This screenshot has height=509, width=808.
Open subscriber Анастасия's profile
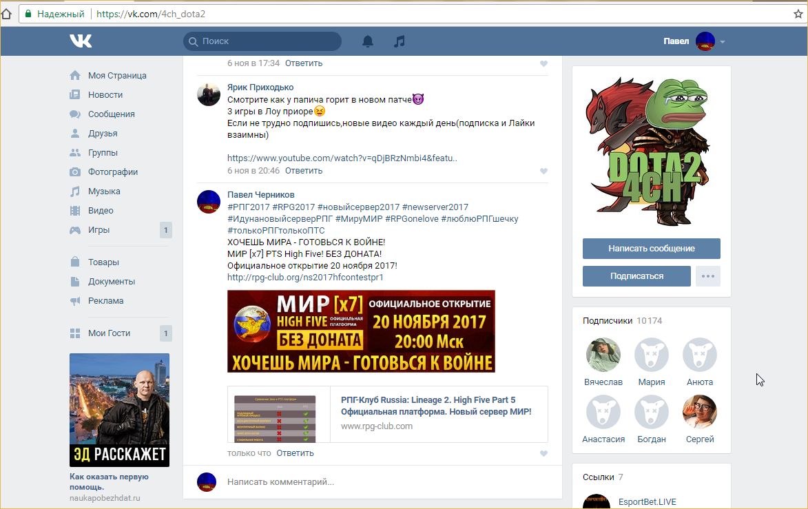(x=603, y=418)
